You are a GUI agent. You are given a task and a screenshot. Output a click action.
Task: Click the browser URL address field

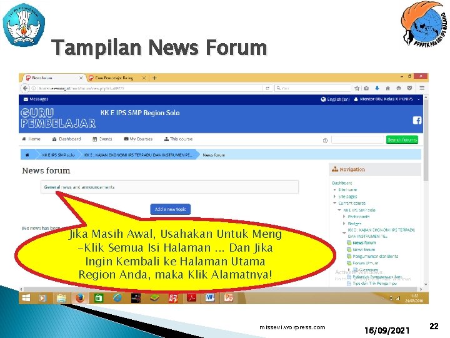(x=149, y=88)
